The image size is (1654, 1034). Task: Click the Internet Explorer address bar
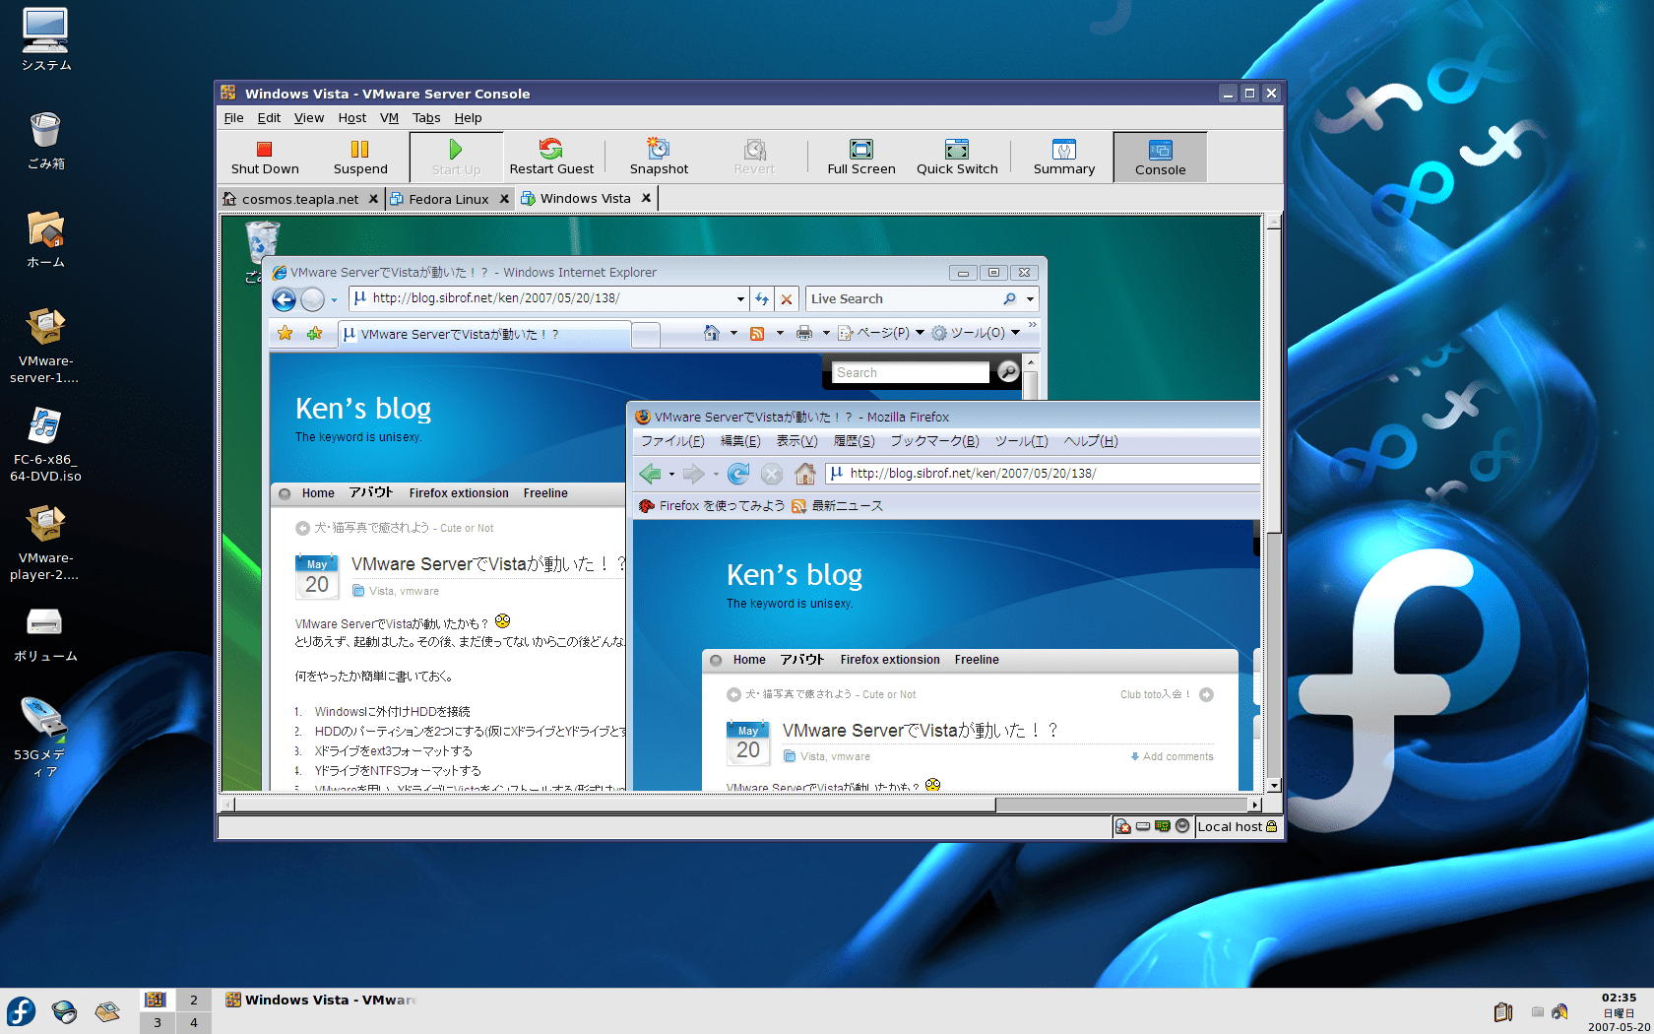(x=541, y=298)
